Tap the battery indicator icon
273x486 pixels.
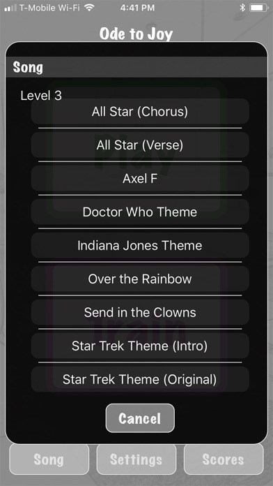click(259, 8)
